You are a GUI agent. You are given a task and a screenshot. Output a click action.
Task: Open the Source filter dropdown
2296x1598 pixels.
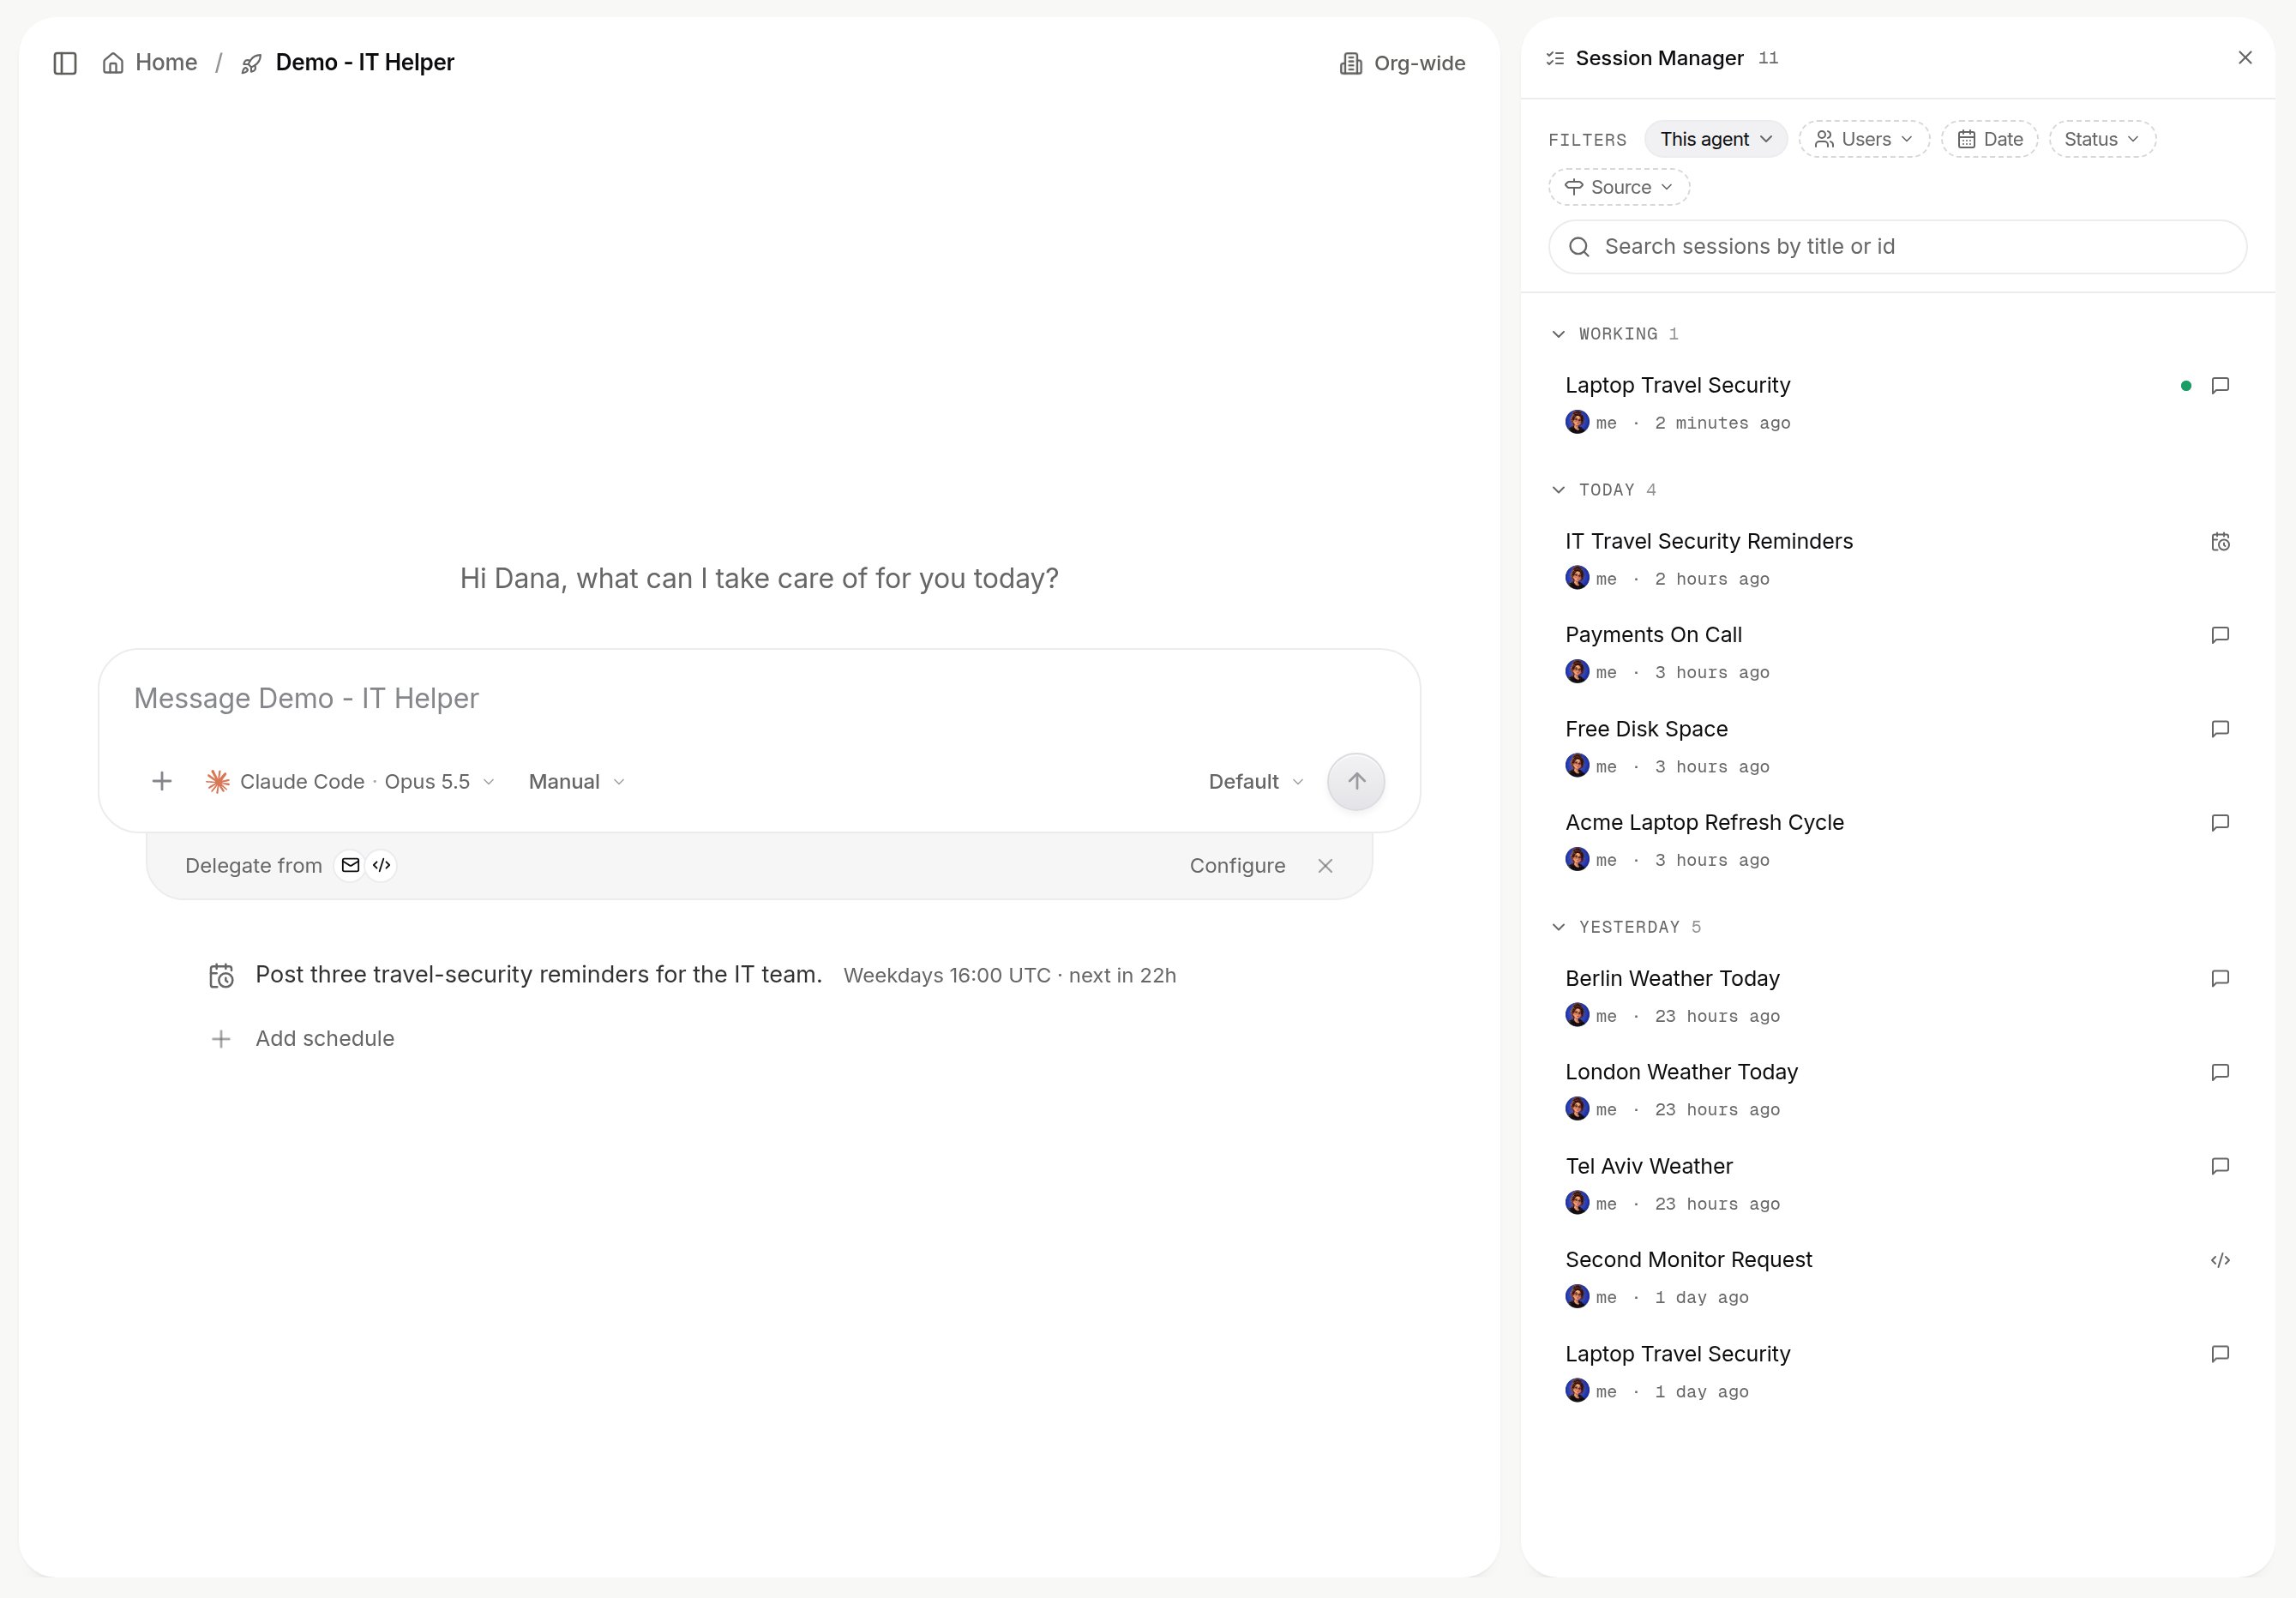tap(1619, 187)
